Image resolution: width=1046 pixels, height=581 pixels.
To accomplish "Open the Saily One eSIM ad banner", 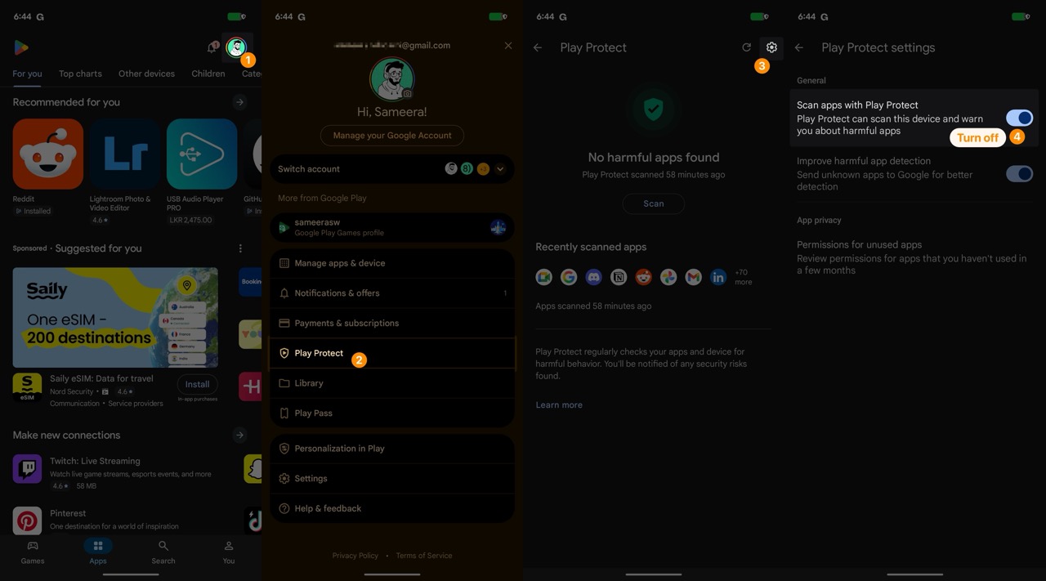I will click(x=115, y=317).
